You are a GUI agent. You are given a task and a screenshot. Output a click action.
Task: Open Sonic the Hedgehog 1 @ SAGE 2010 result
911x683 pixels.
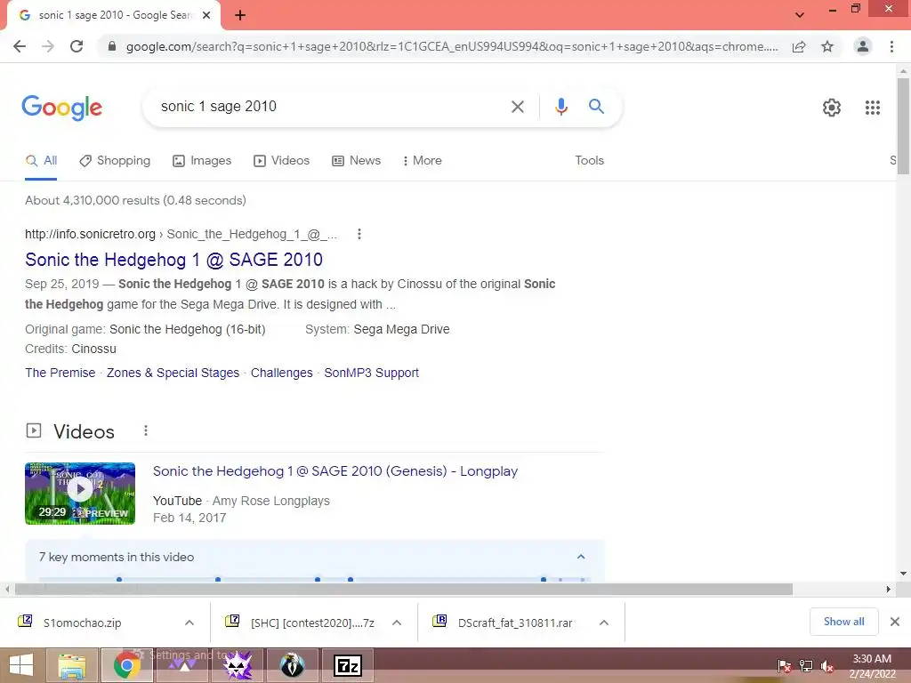pyautogui.click(x=173, y=260)
